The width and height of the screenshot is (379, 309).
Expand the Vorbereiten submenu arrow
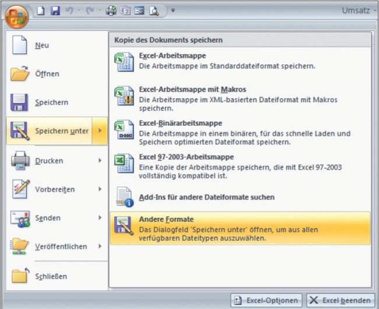coord(100,189)
